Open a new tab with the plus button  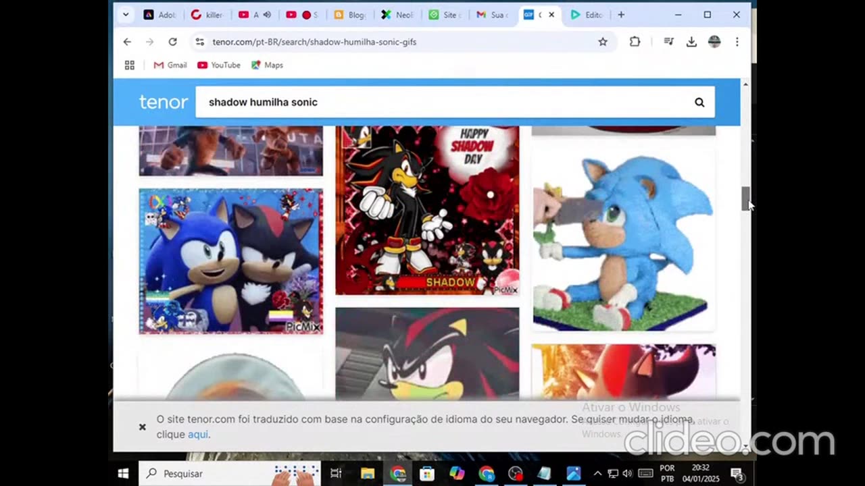[621, 14]
